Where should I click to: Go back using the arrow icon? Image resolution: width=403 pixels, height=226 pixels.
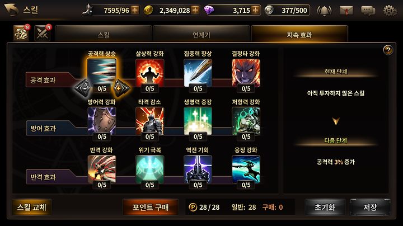coord(11,10)
